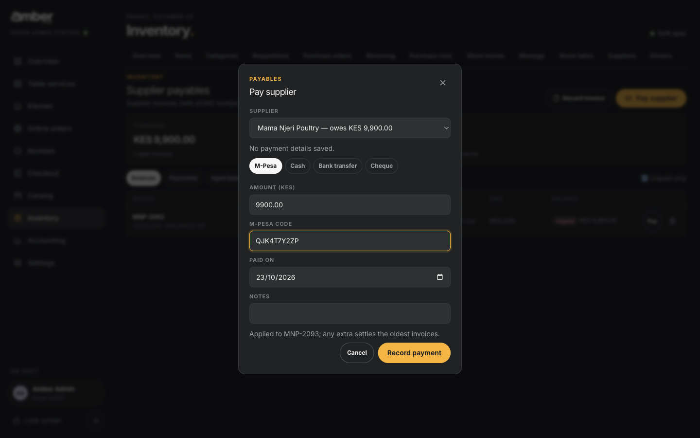Click into the Notes field
The height and width of the screenshot is (438, 700).
[350, 313]
